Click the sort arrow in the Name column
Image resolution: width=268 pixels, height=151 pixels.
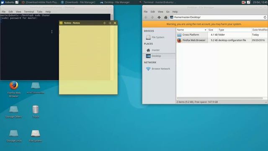[205, 30]
